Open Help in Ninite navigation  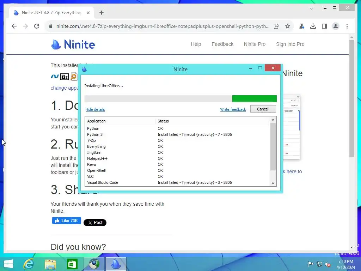click(196, 44)
